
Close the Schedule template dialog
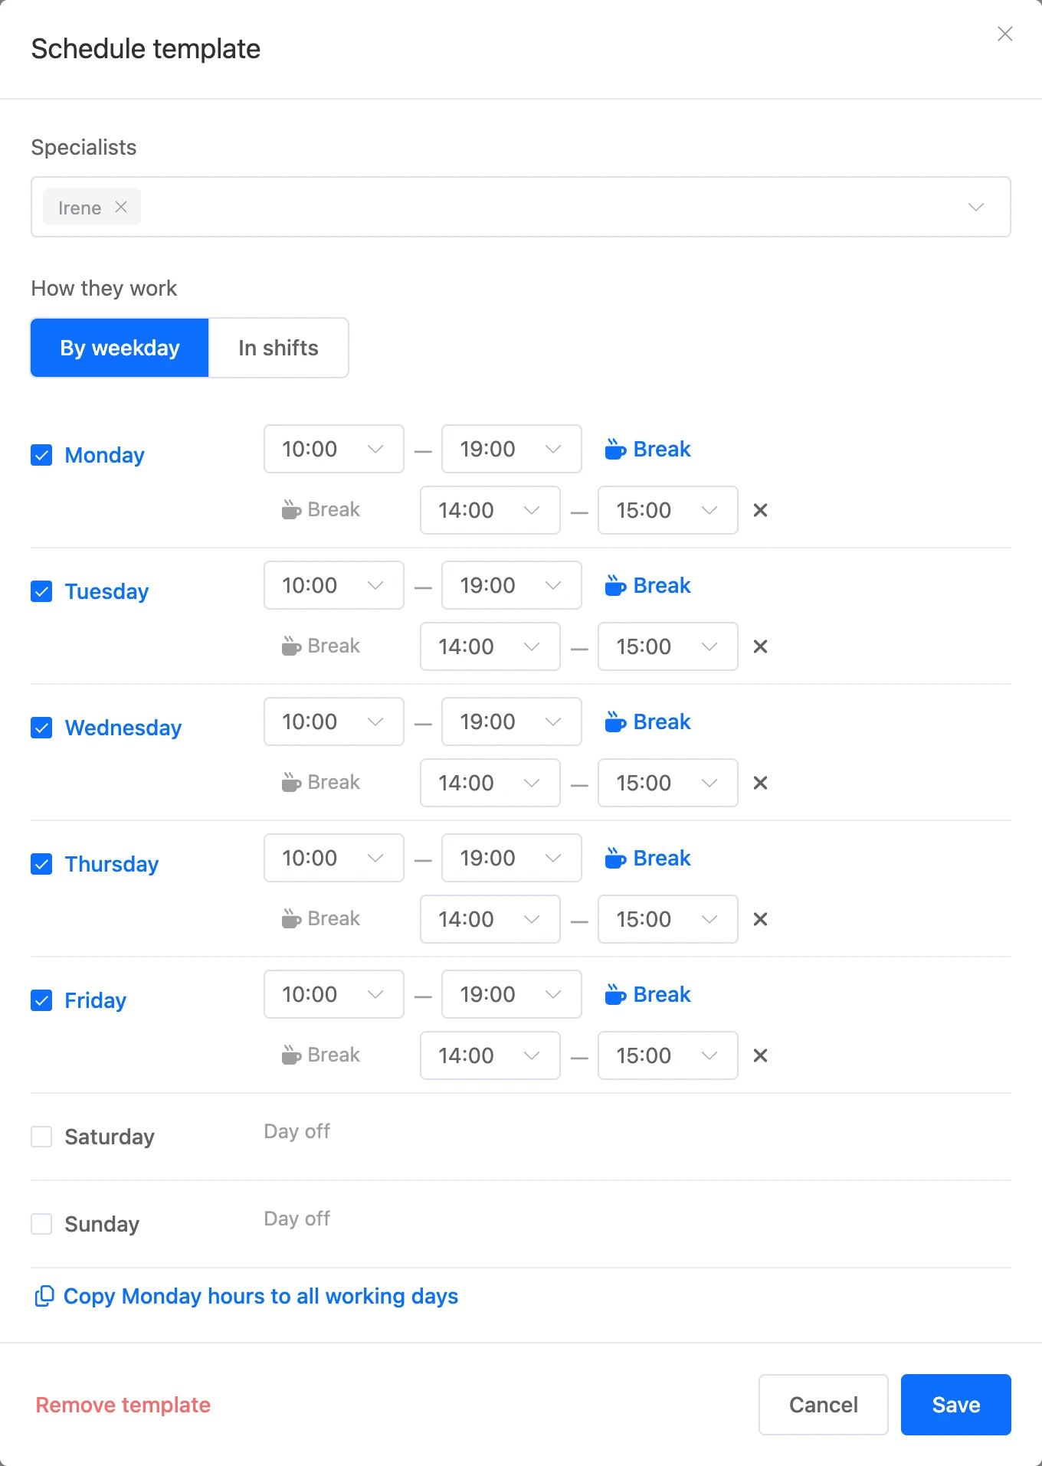pos(1004,34)
